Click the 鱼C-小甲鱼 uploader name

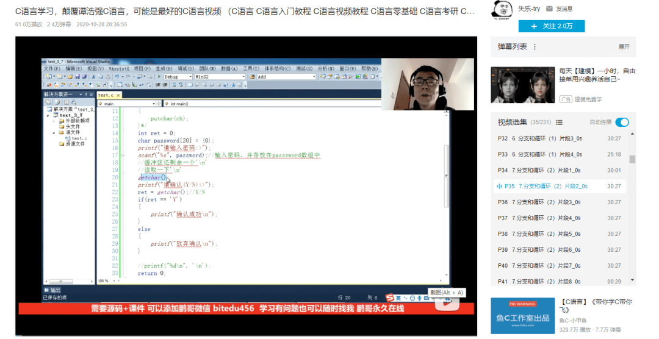pos(573,321)
